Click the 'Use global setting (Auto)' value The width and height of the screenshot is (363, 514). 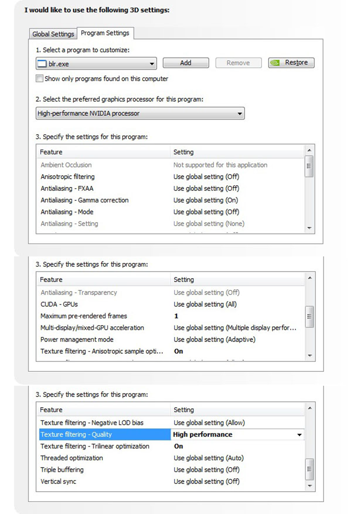[x=209, y=458]
